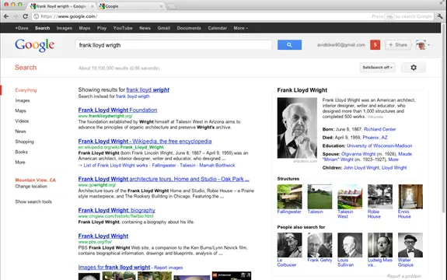Select Images in the black navigation bar

click(x=65, y=28)
